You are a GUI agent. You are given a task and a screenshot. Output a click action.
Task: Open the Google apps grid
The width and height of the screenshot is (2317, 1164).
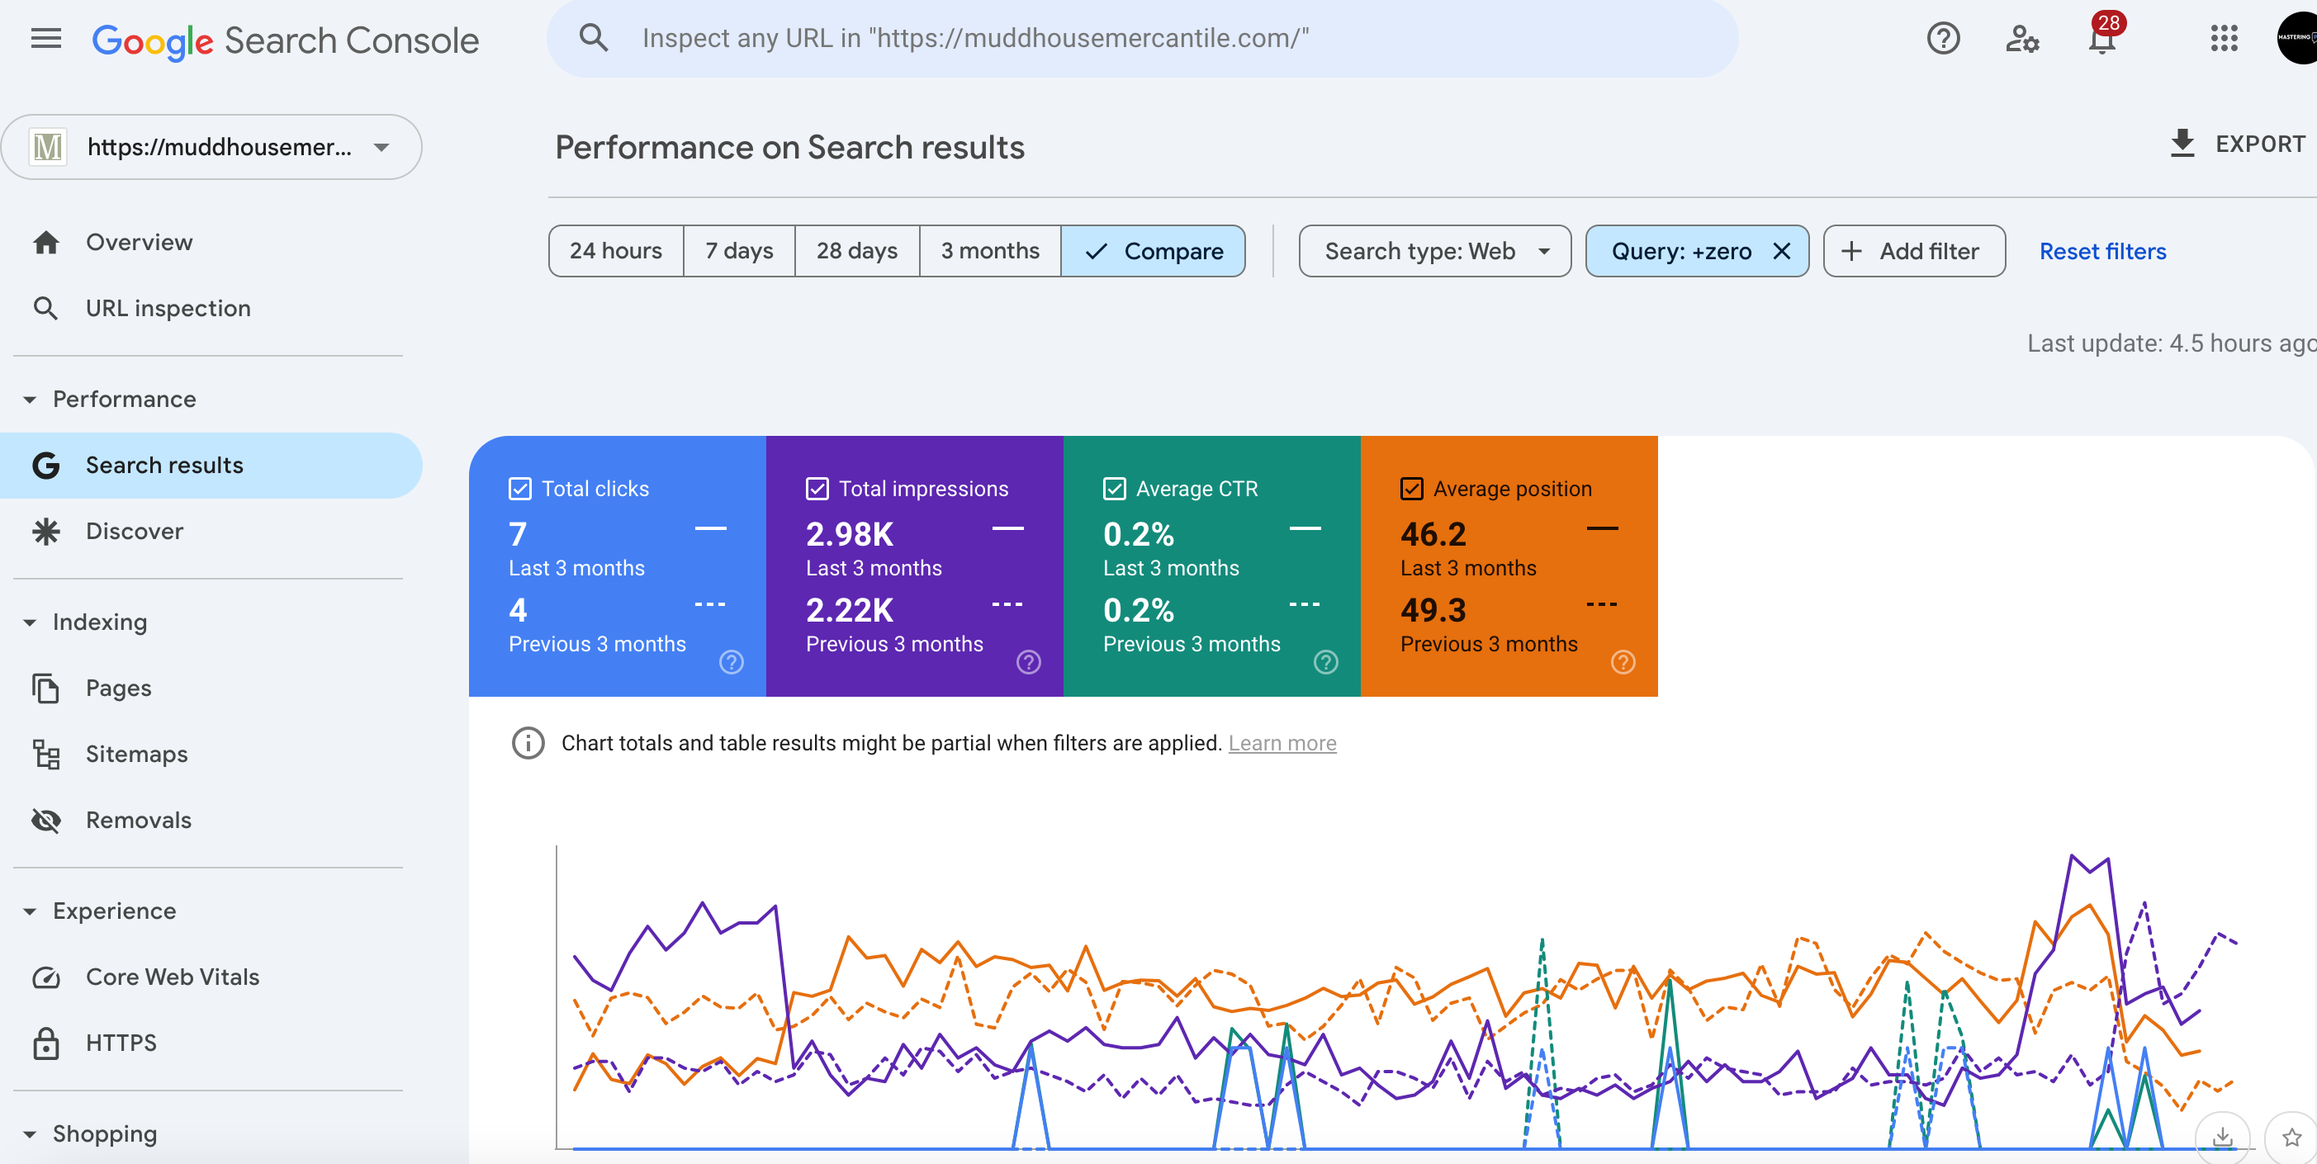coord(2224,39)
